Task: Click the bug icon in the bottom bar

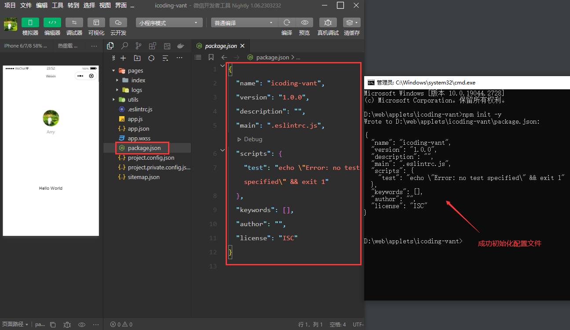Action: coord(67,324)
